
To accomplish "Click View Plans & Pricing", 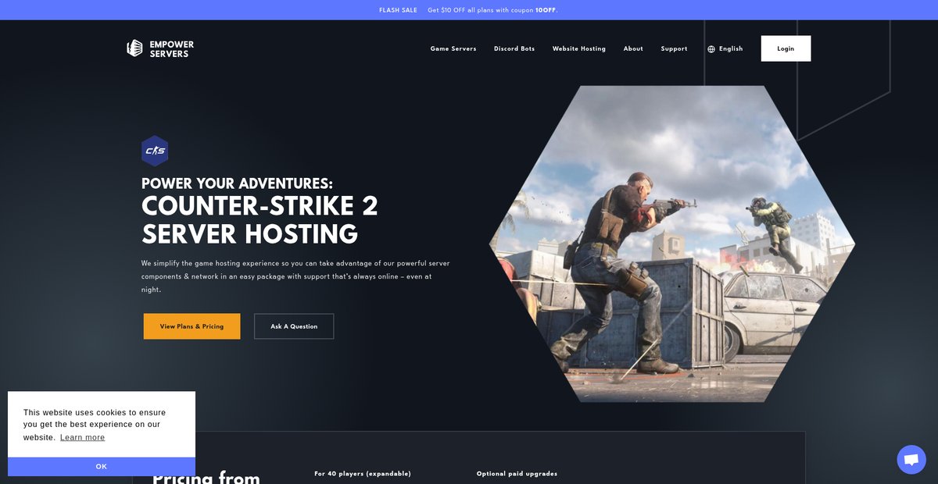I will point(192,326).
